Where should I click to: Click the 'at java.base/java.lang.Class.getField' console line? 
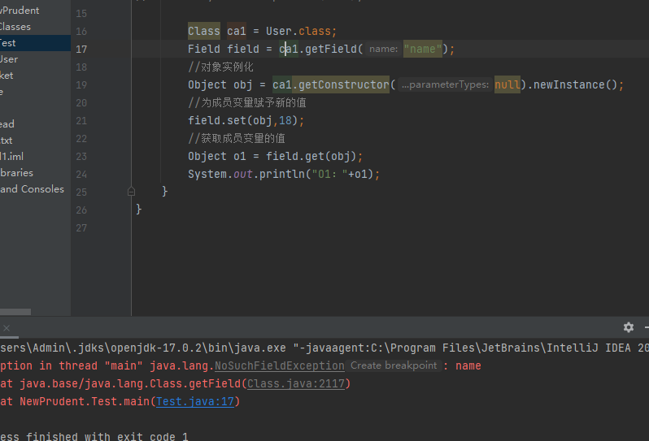(175, 383)
